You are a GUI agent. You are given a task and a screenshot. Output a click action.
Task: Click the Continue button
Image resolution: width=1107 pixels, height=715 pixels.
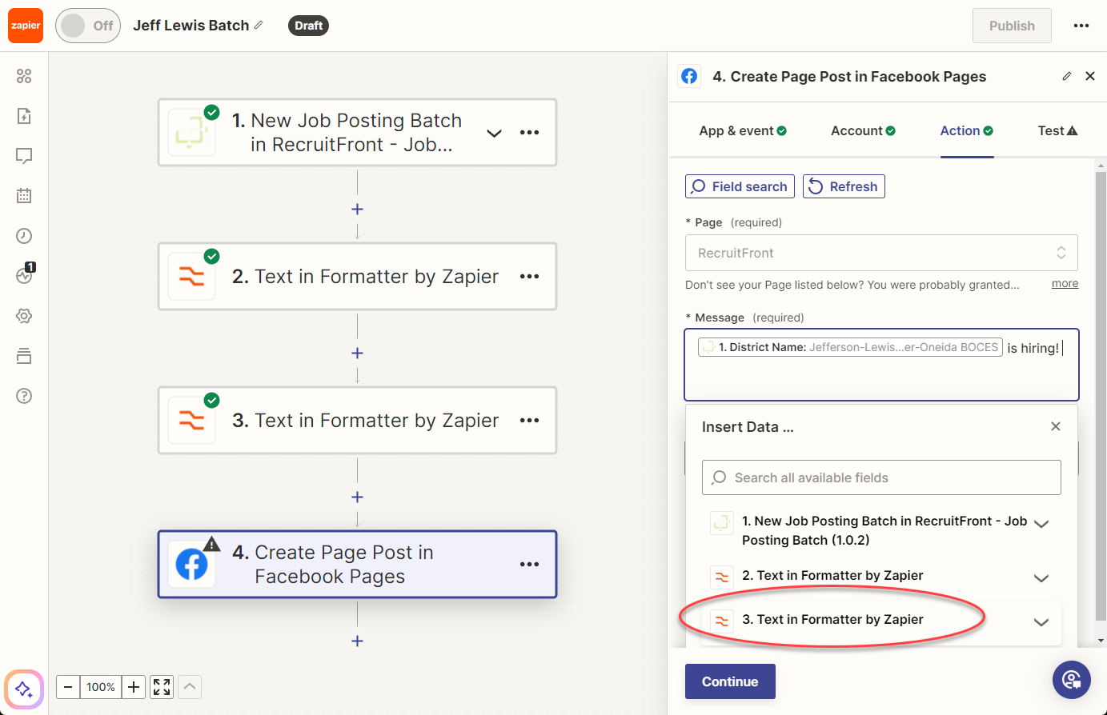[730, 681]
